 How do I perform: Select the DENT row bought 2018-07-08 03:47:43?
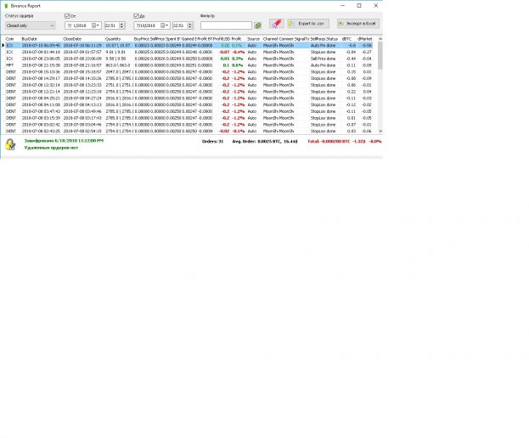tap(189, 111)
